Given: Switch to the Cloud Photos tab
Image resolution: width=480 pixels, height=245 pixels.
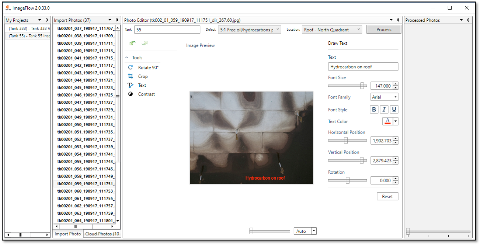Looking at the screenshot, I should [x=102, y=234].
